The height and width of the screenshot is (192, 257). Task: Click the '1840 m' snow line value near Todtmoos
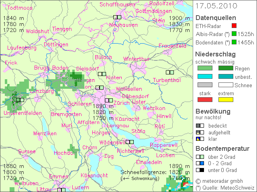(14, 18)
